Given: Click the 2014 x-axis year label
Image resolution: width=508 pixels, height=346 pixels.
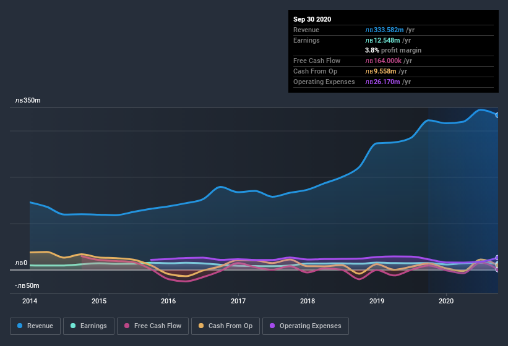Looking at the screenshot, I should [x=29, y=301].
